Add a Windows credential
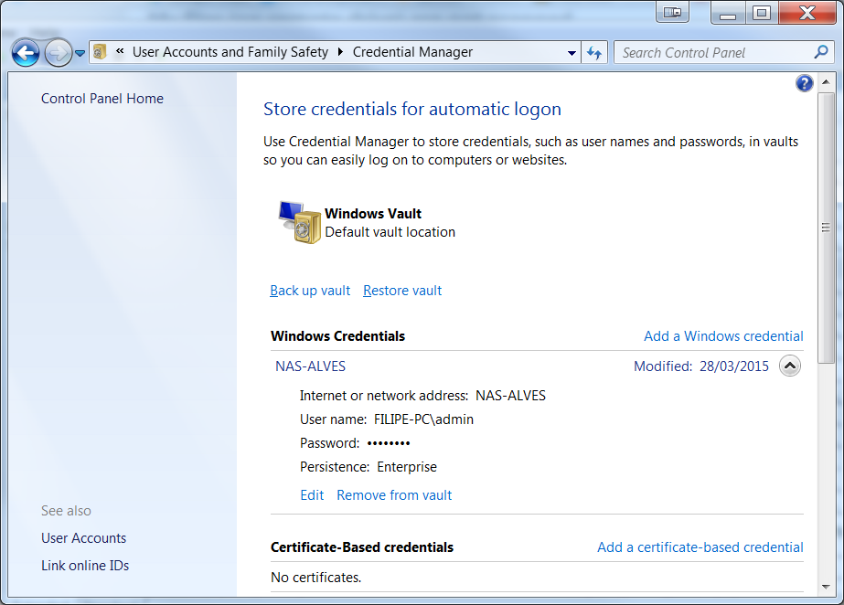The height and width of the screenshot is (605, 844). (723, 336)
